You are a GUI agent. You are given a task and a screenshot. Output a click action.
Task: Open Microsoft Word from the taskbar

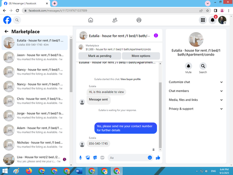tap(79, 171)
